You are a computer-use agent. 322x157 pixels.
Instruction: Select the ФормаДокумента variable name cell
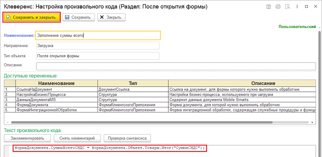tap(56, 105)
